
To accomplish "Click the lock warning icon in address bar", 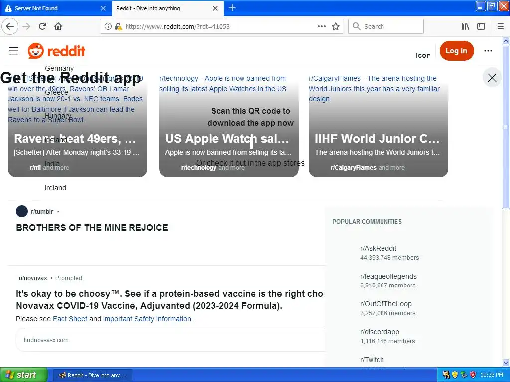I will click(x=119, y=27).
